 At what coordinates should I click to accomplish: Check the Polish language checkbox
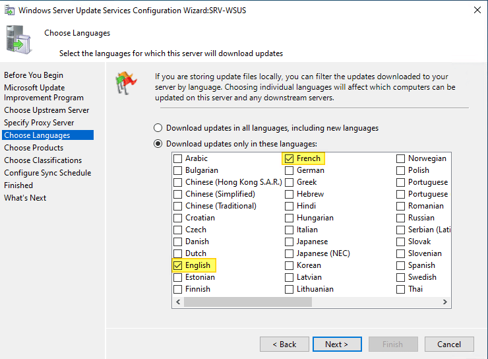coord(400,170)
